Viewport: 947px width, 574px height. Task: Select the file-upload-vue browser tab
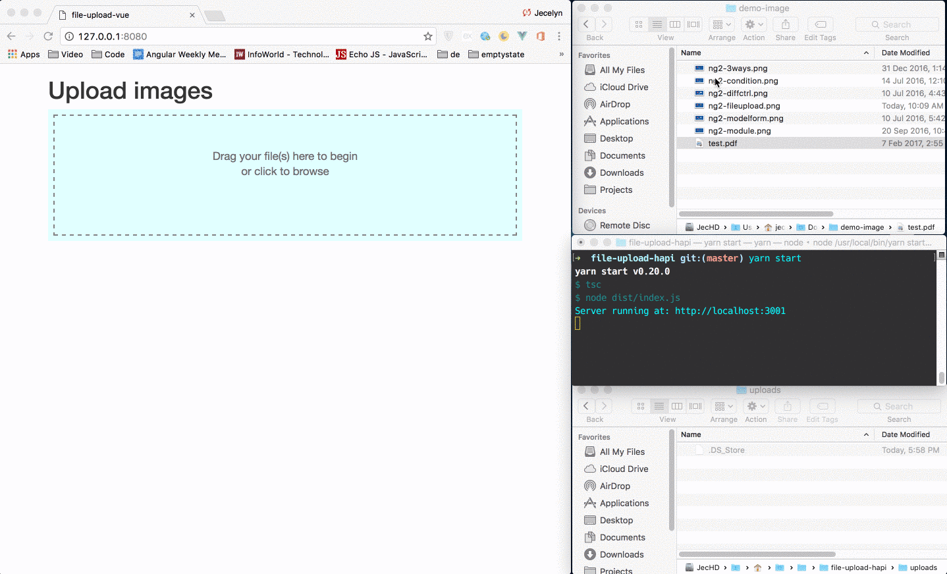(125, 14)
